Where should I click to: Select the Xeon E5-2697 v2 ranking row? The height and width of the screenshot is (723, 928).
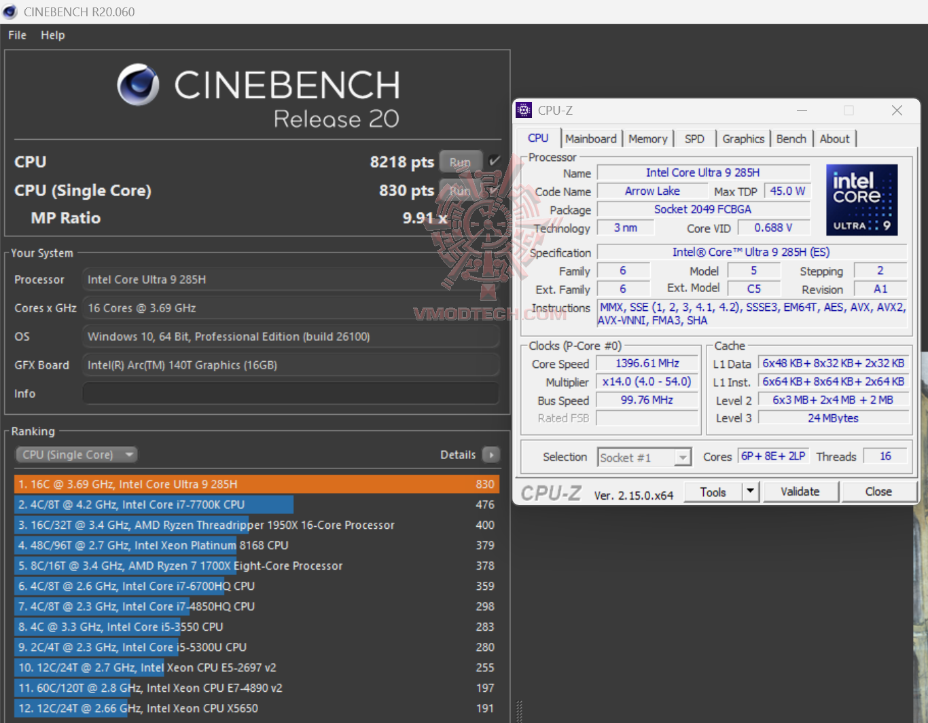pyautogui.click(x=257, y=667)
